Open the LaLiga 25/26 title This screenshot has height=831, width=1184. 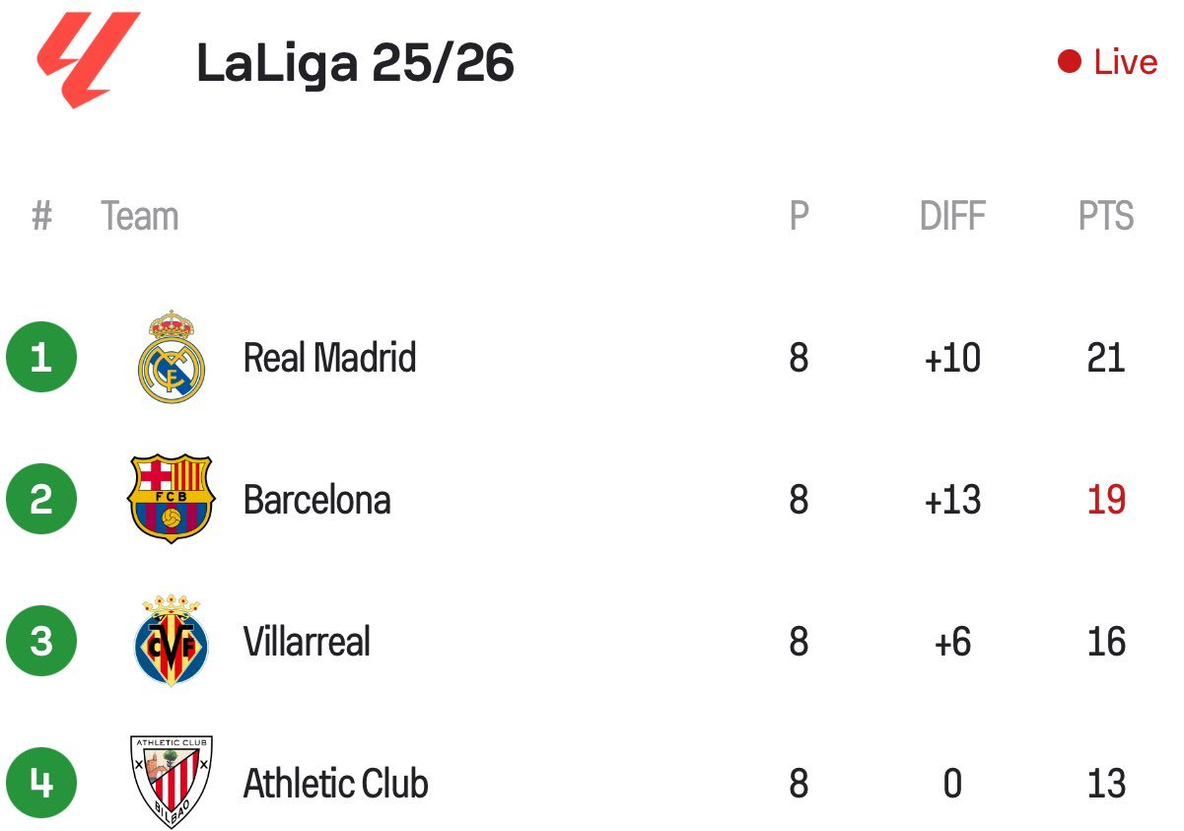[355, 64]
